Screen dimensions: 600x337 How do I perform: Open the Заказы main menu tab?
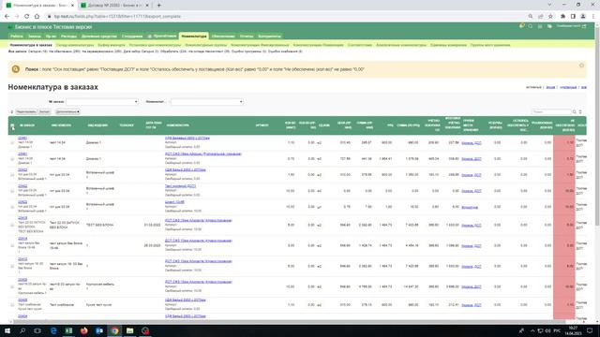[35, 37]
